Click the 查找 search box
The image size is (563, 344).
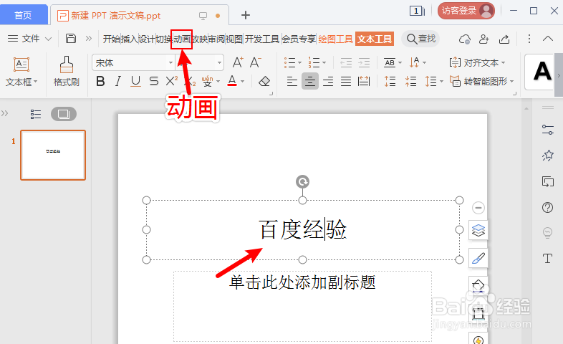point(420,39)
